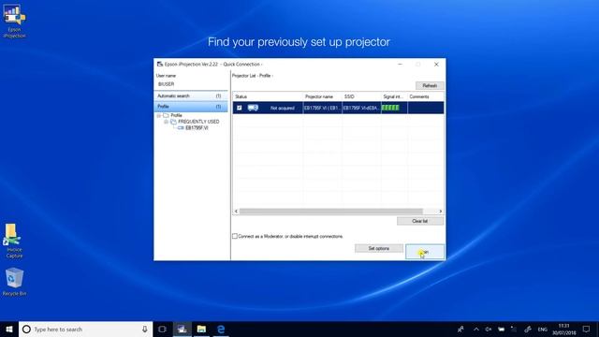Open the Recycle Bin desktop icon
This screenshot has width=599, height=337.
click(x=14, y=282)
